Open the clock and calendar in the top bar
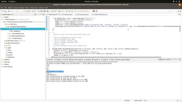The height and width of the screenshot is (102, 182). [x=92, y=1]
